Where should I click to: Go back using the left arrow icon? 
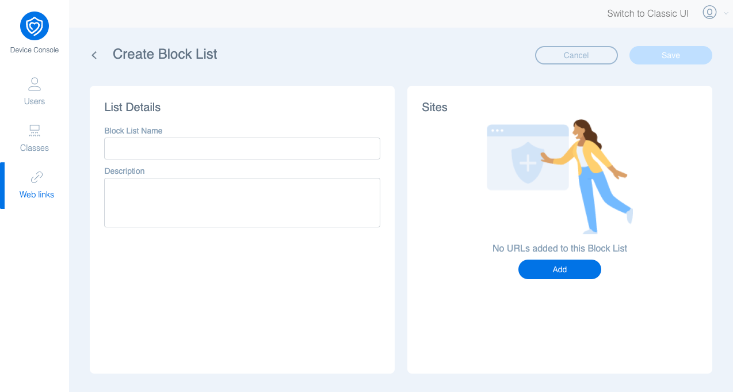point(94,55)
